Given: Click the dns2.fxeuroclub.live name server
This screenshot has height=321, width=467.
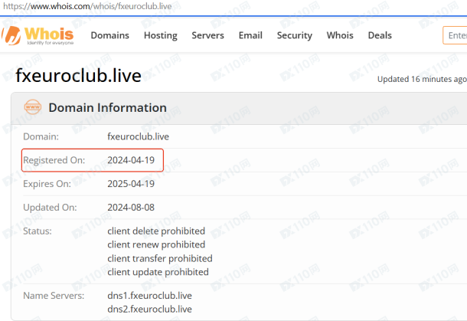Looking at the screenshot, I should [x=149, y=309].
